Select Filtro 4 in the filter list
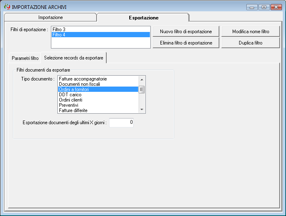This screenshot has width=286, height=216. (x=101, y=35)
